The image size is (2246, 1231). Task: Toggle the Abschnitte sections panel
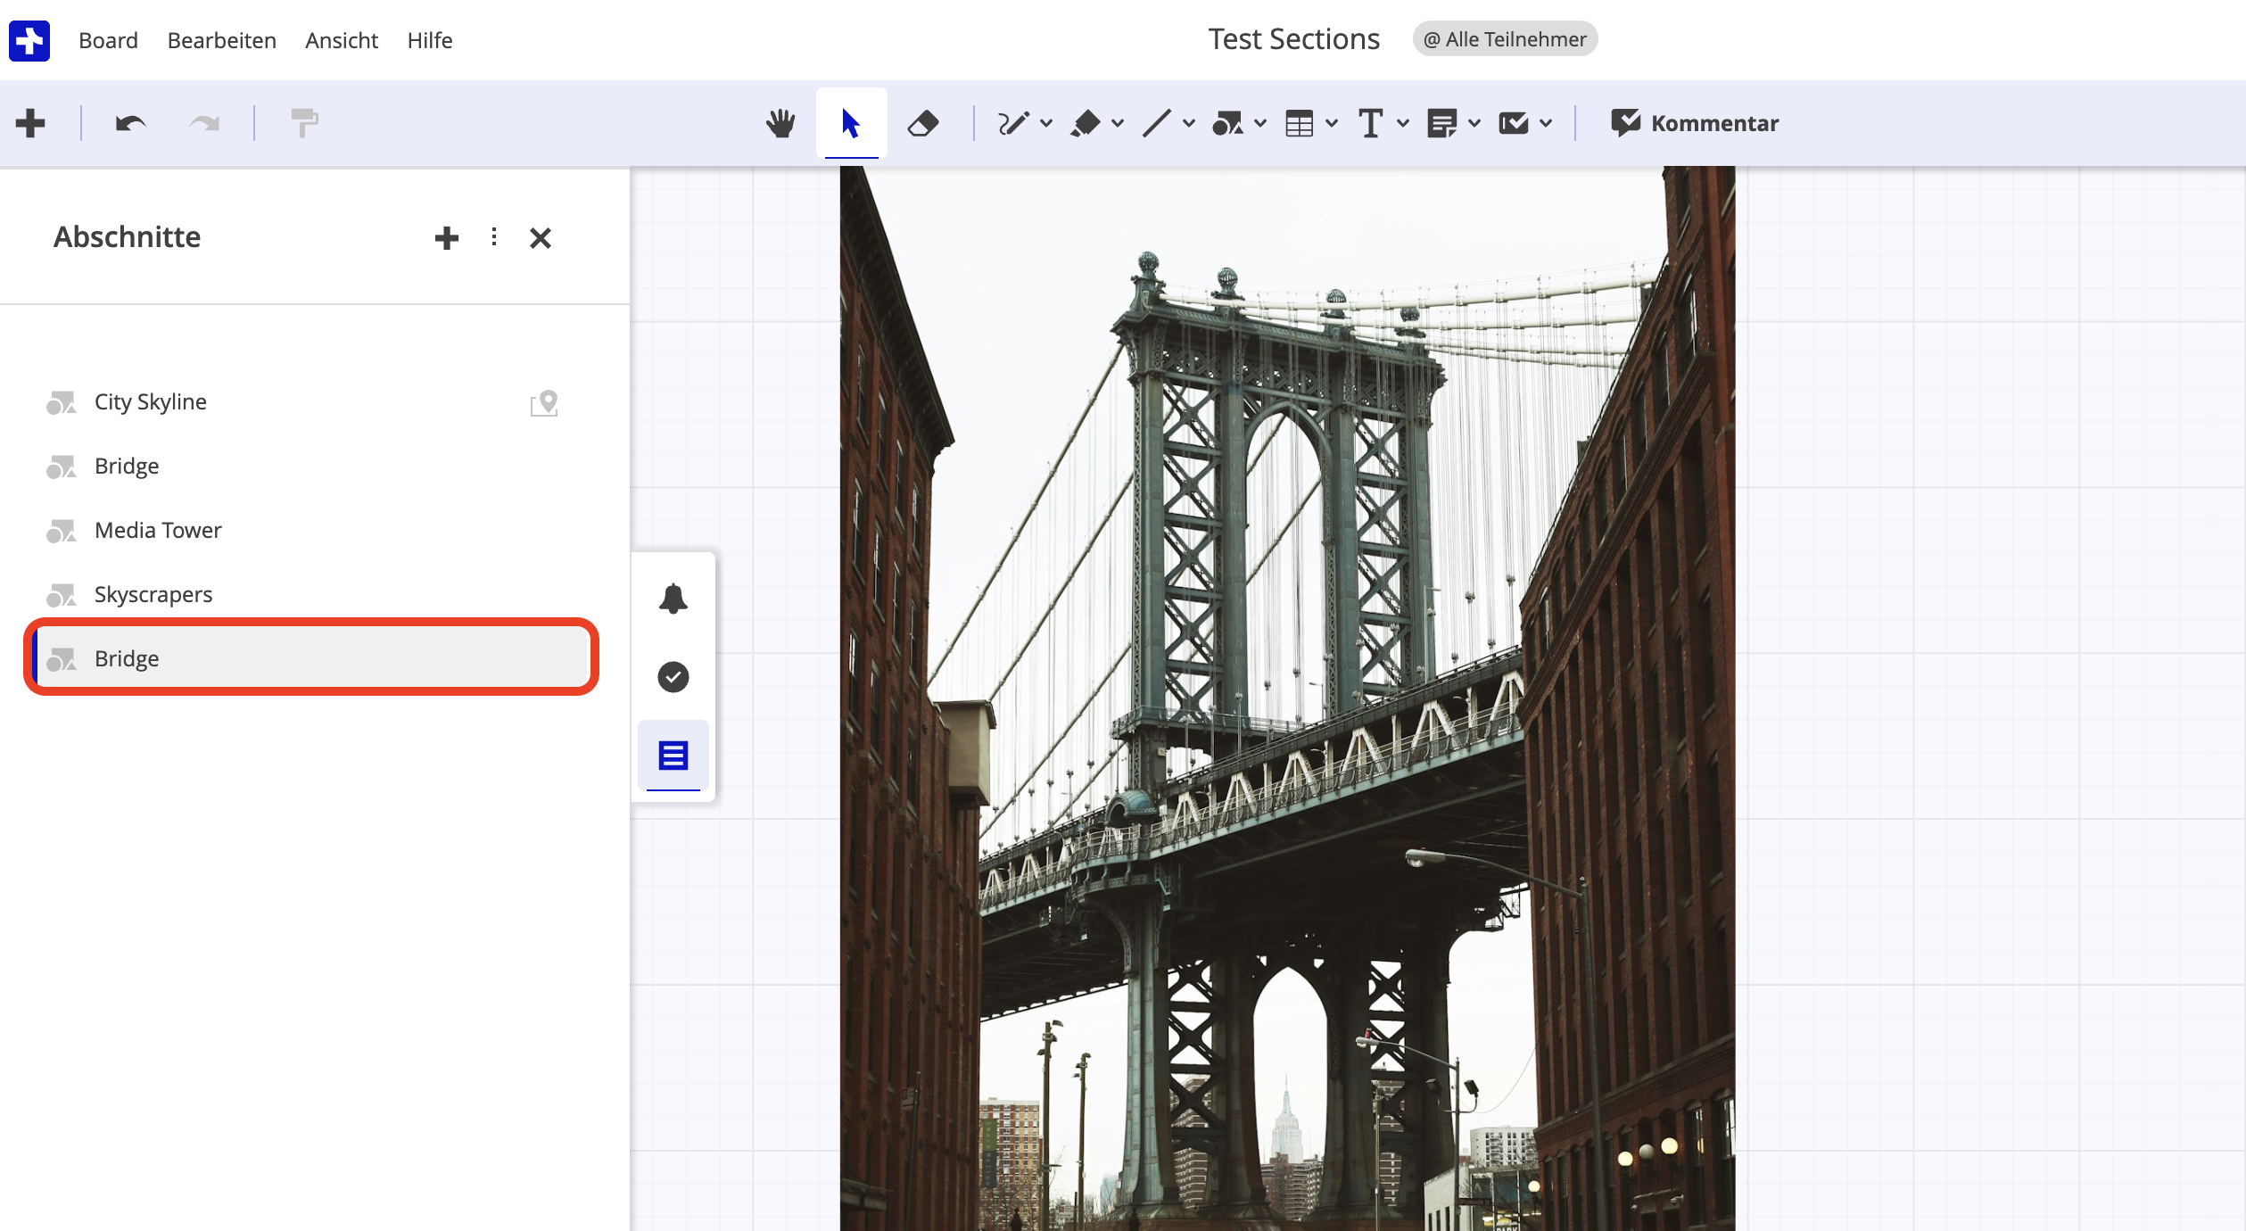[x=673, y=756]
